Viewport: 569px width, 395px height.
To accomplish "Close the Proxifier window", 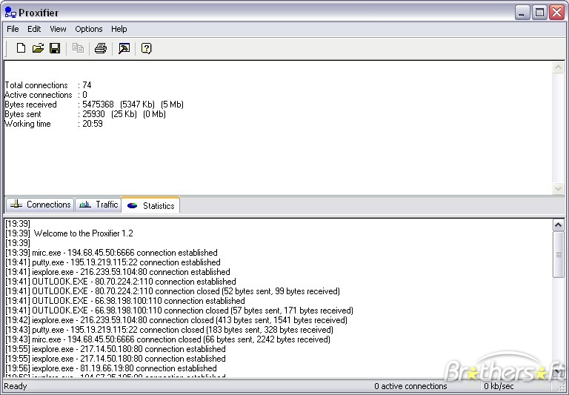I will tap(556, 13).
